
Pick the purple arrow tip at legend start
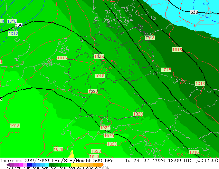click(x=8, y=165)
